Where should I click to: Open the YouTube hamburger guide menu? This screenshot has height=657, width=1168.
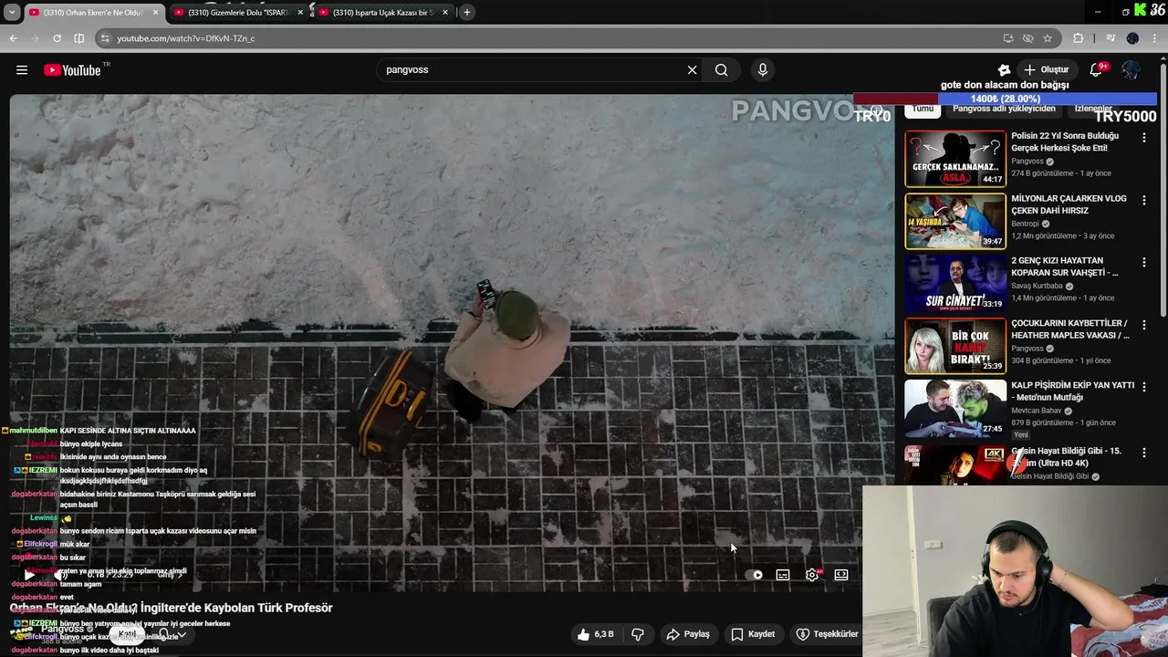pos(22,70)
